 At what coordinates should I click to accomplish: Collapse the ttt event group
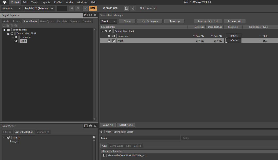point(4,138)
